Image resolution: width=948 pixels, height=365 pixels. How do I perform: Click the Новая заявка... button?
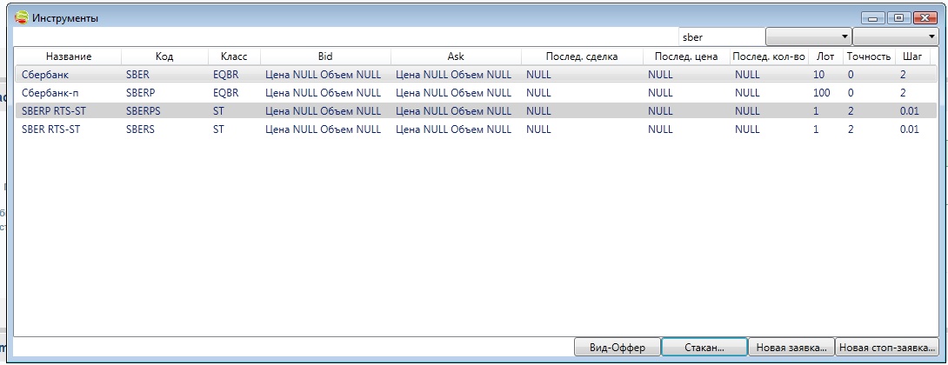[x=791, y=348]
